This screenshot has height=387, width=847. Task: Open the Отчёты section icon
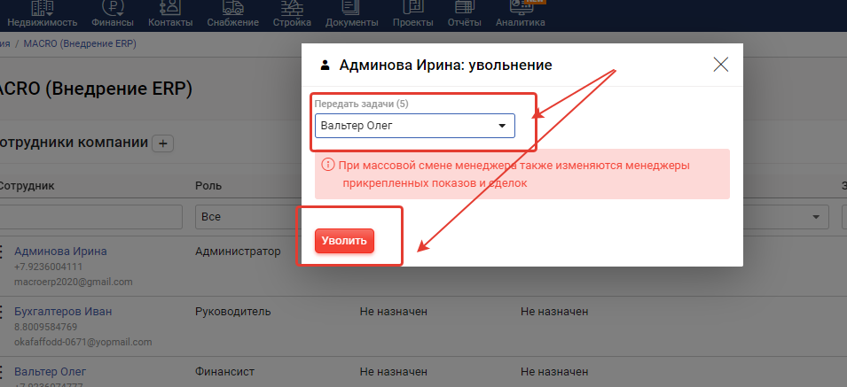464,7
